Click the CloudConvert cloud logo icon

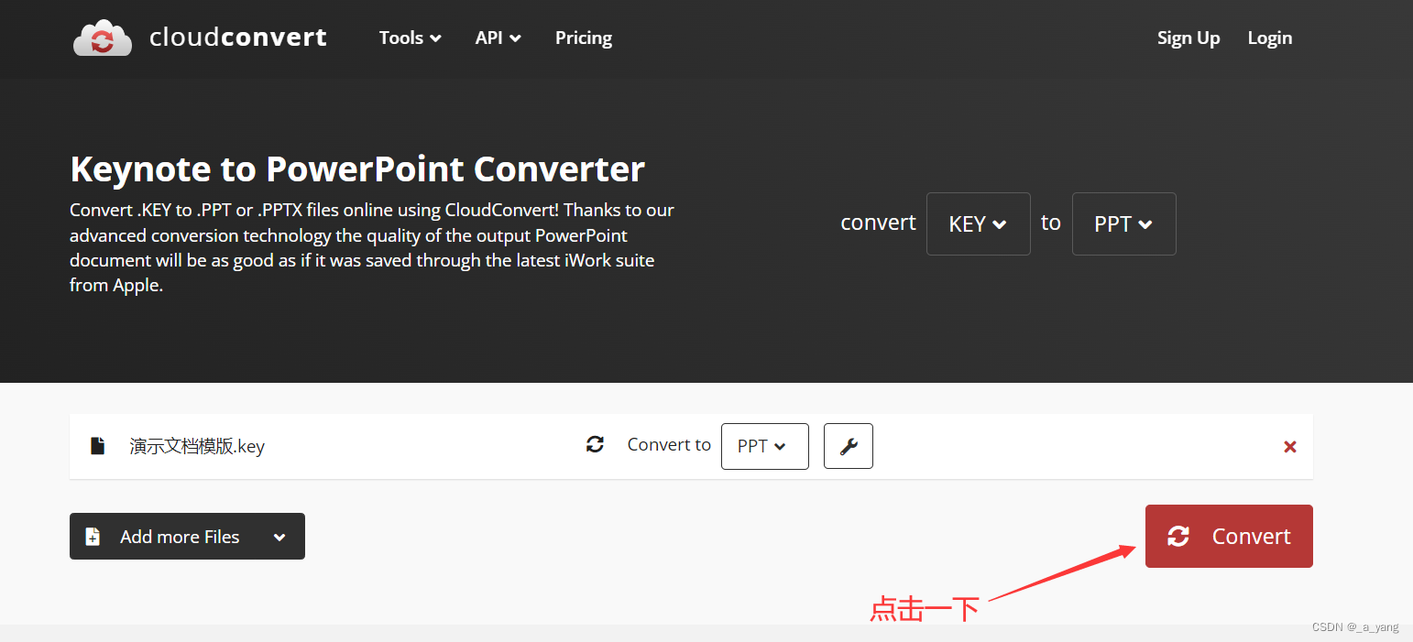click(x=103, y=38)
